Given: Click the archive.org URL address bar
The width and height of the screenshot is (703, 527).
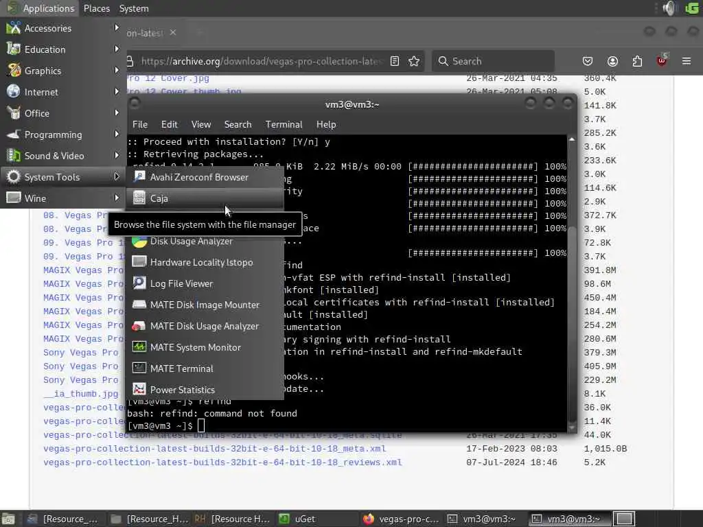Looking at the screenshot, I should pyautogui.click(x=260, y=61).
